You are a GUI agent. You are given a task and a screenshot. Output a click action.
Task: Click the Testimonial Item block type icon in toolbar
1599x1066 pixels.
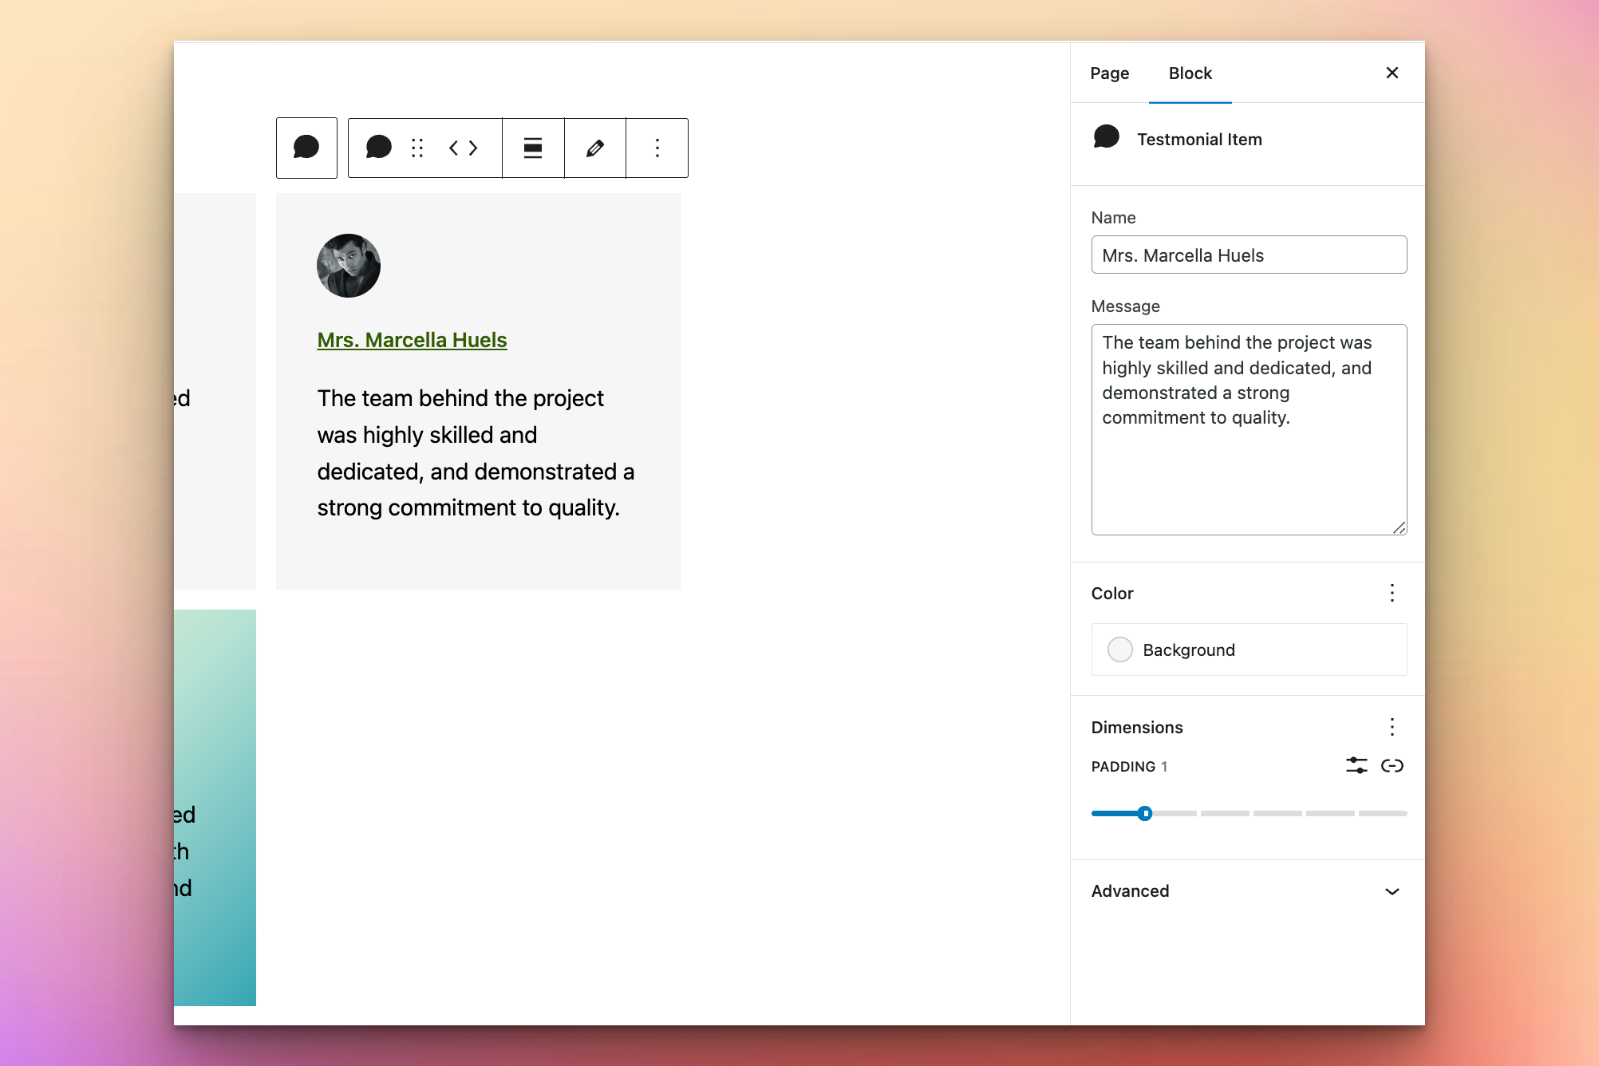click(378, 148)
